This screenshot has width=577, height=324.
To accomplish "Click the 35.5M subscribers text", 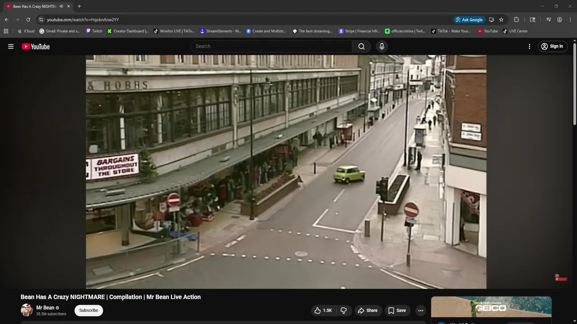I will (x=51, y=314).
